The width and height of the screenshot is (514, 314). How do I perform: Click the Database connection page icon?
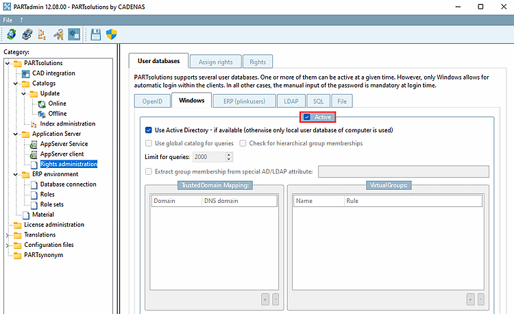pyautogui.click(x=34, y=185)
